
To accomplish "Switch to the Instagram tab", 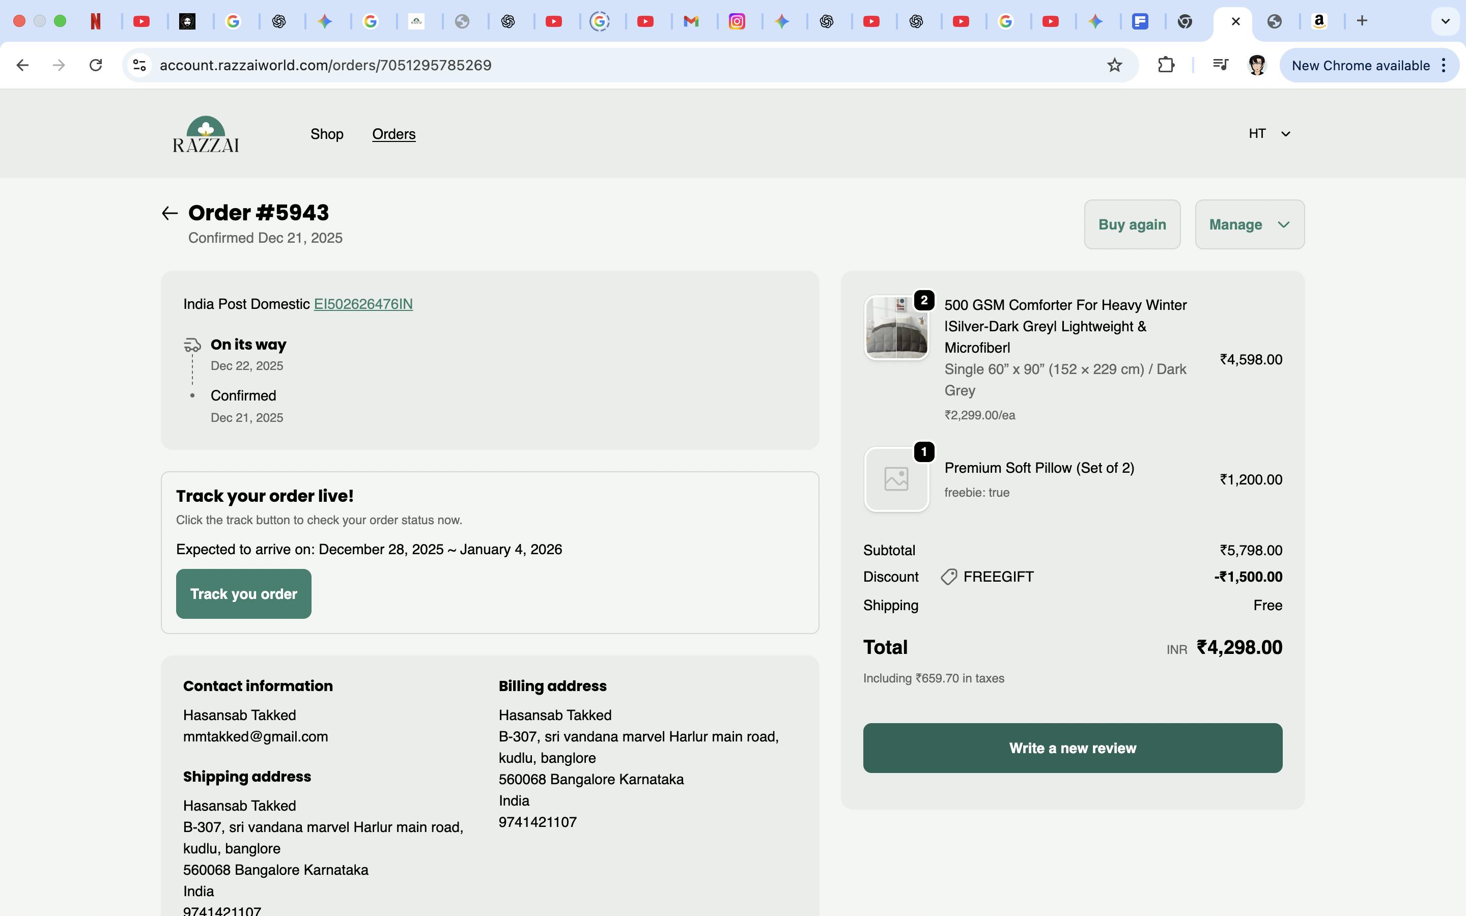I will [x=737, y=22].
